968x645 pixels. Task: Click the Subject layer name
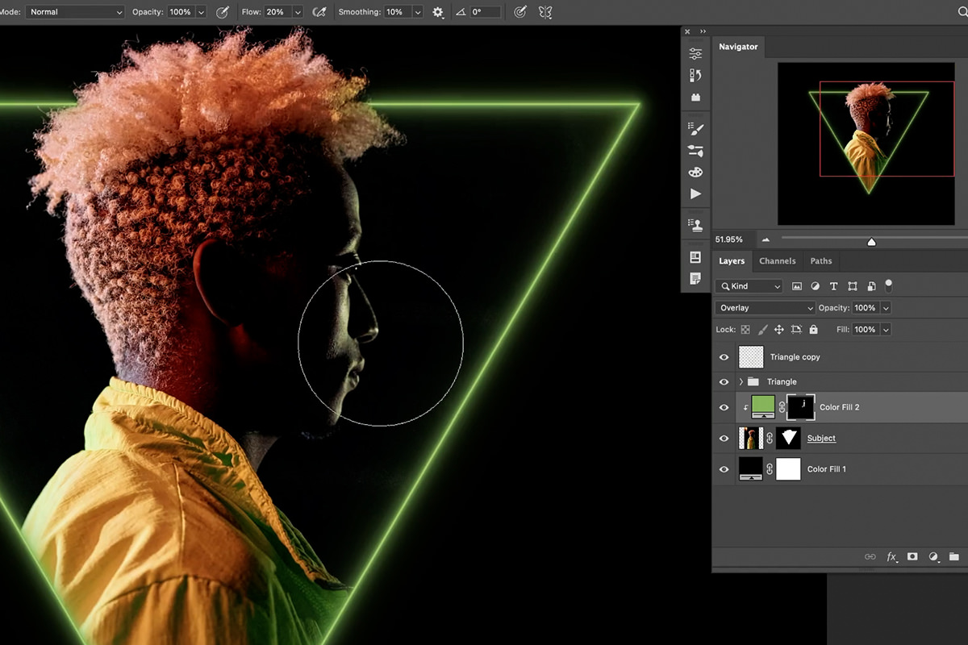[x=821, y=438]
